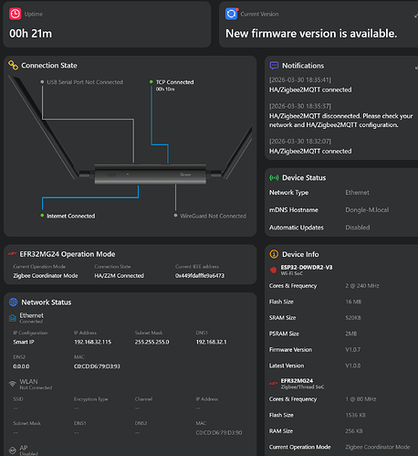Click the 16 MB flash size value
The width and height of the screenshot is (418, 456).
point(353,302)
